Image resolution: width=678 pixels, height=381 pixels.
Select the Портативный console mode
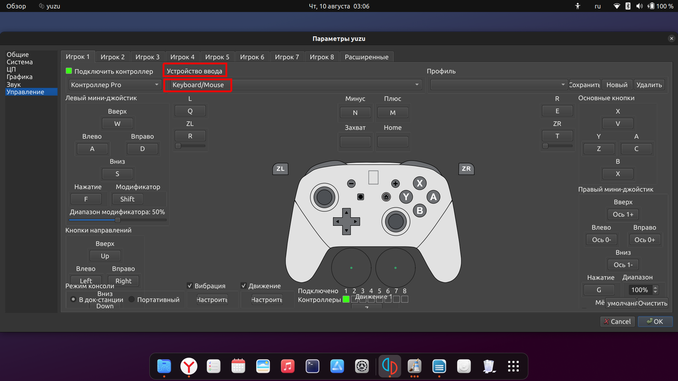[131, 299]
